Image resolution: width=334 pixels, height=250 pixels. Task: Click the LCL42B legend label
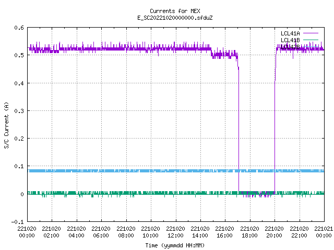pos(290,47)
